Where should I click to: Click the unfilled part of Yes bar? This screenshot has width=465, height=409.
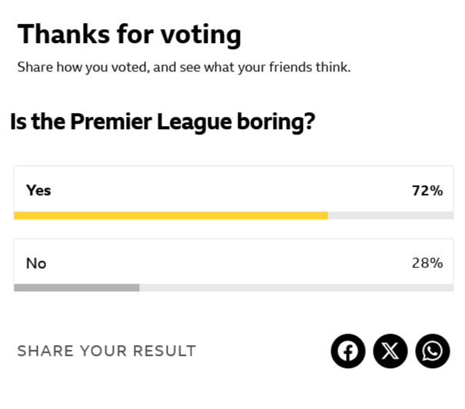pos(391,215)
